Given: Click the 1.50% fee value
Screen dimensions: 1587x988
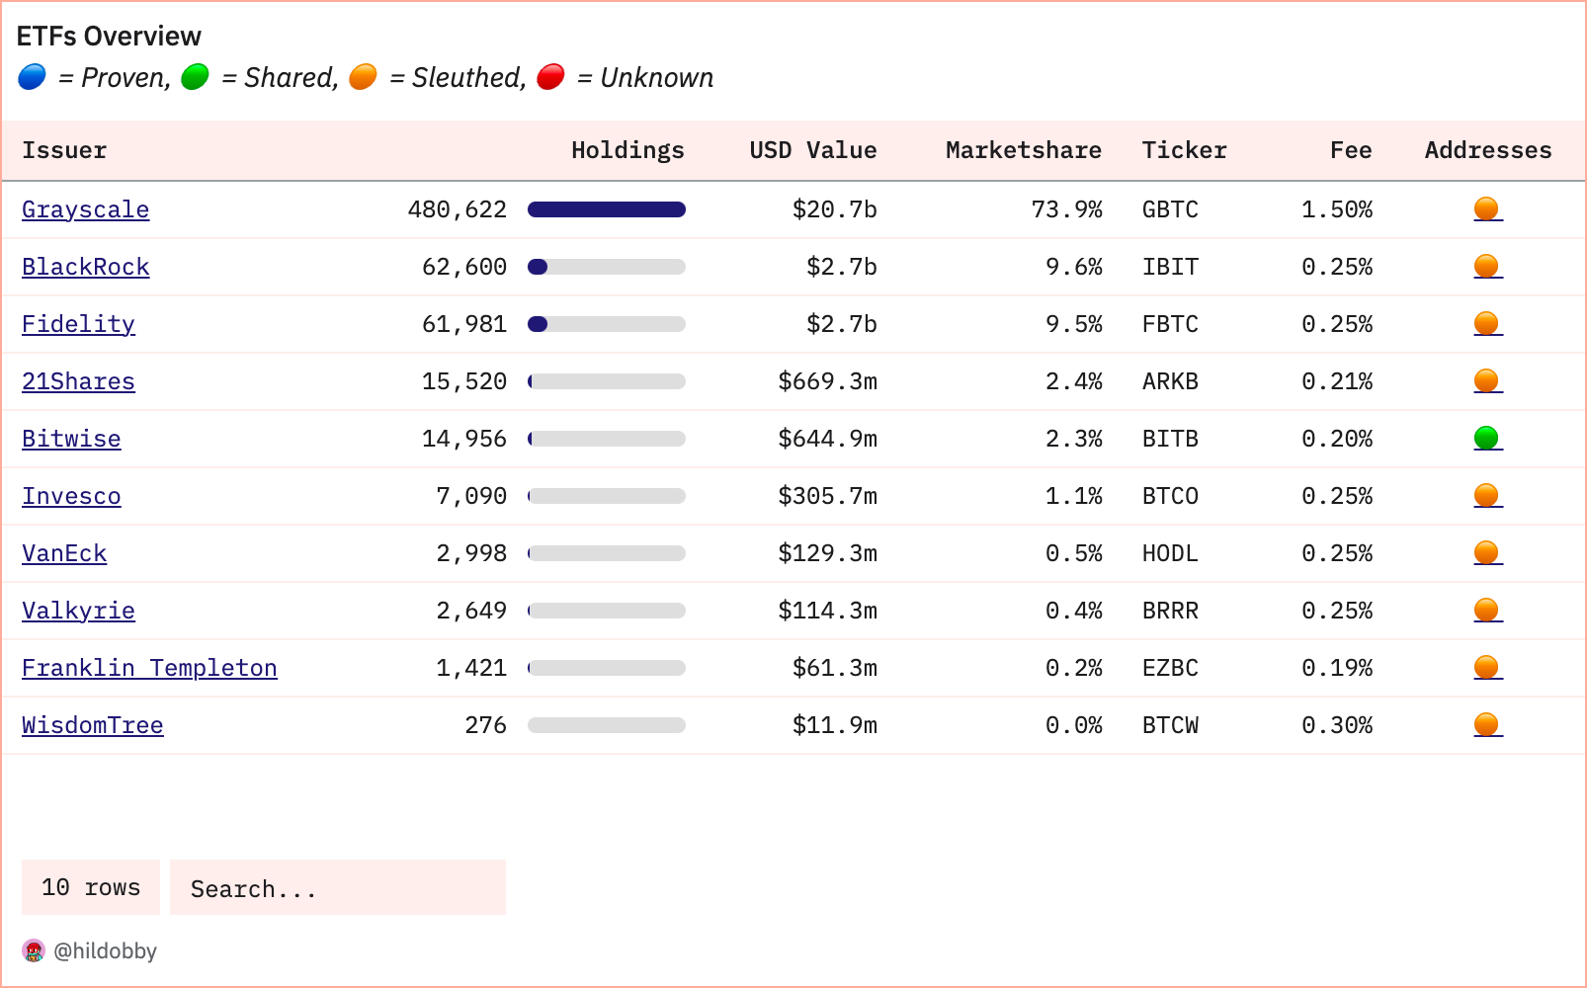Looking at the screenshot, I should [x=1337, y=209].
